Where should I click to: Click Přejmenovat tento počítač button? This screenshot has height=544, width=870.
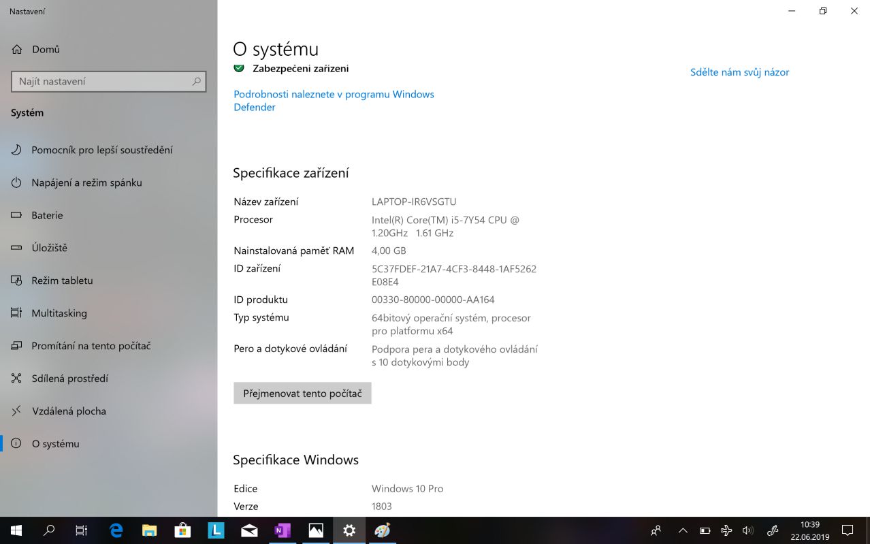pos(302,394)
